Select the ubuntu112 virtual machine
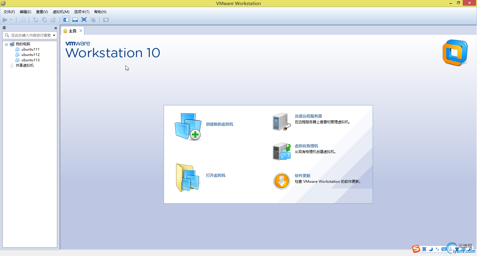 30,55
